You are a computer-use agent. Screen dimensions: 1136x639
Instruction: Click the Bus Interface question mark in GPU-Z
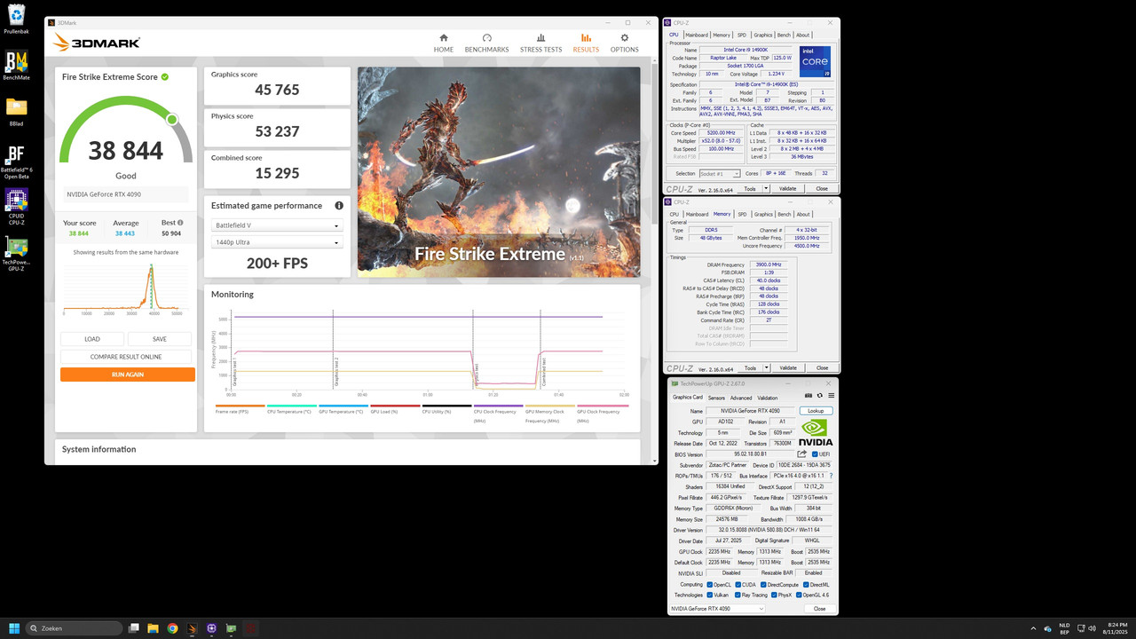click(831, 476)
